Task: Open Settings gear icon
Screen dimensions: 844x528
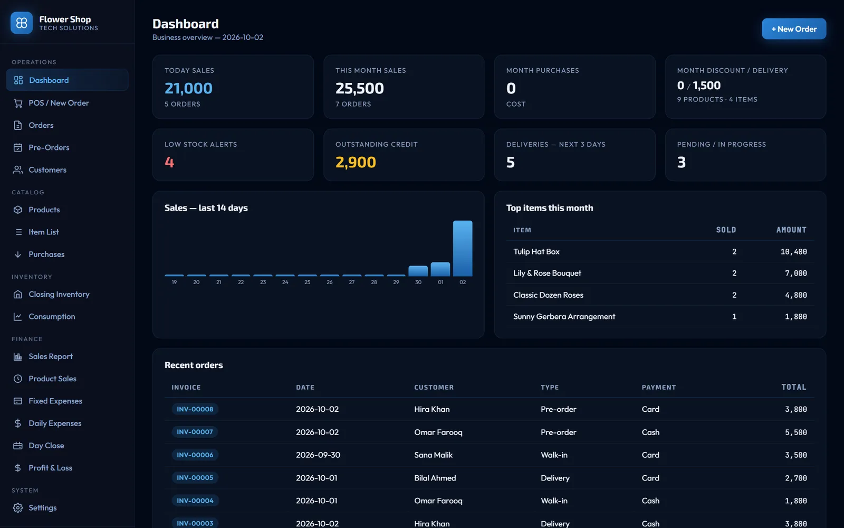Action: click(x=18, y=507)
